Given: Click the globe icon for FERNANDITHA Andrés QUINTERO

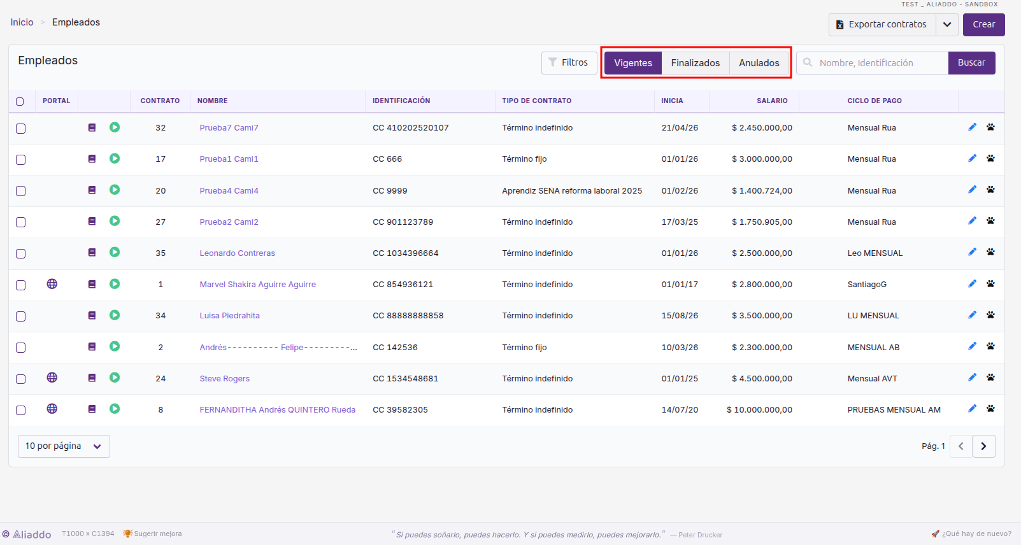Looking at the screenshot, I should [x=52, y=409].
